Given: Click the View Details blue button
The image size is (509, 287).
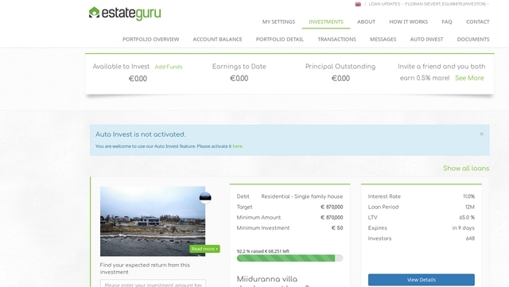Looking at the screenshot, I should pos(421,280).
